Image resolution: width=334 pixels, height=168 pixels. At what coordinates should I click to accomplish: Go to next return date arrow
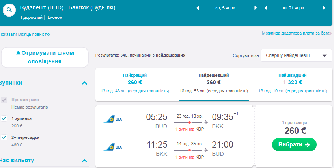tap(324, 8)
